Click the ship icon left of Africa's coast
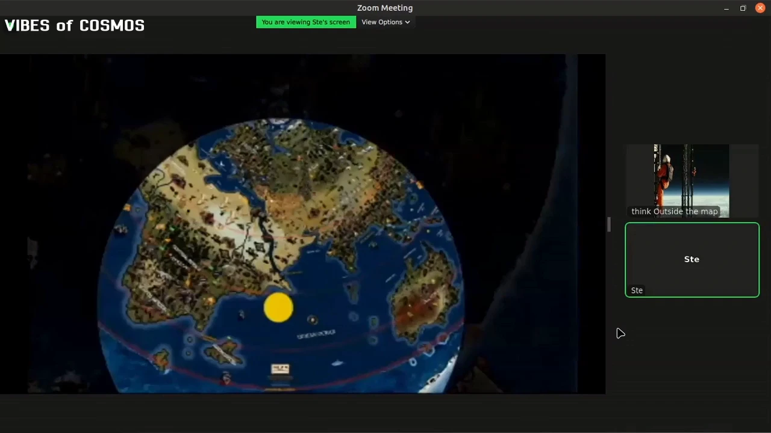The width and height of the screenshot is (771, 433). (121, 229)
